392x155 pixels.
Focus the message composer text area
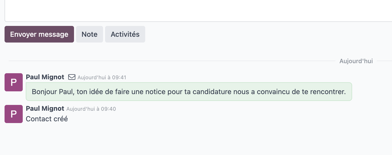pos(198,11)
